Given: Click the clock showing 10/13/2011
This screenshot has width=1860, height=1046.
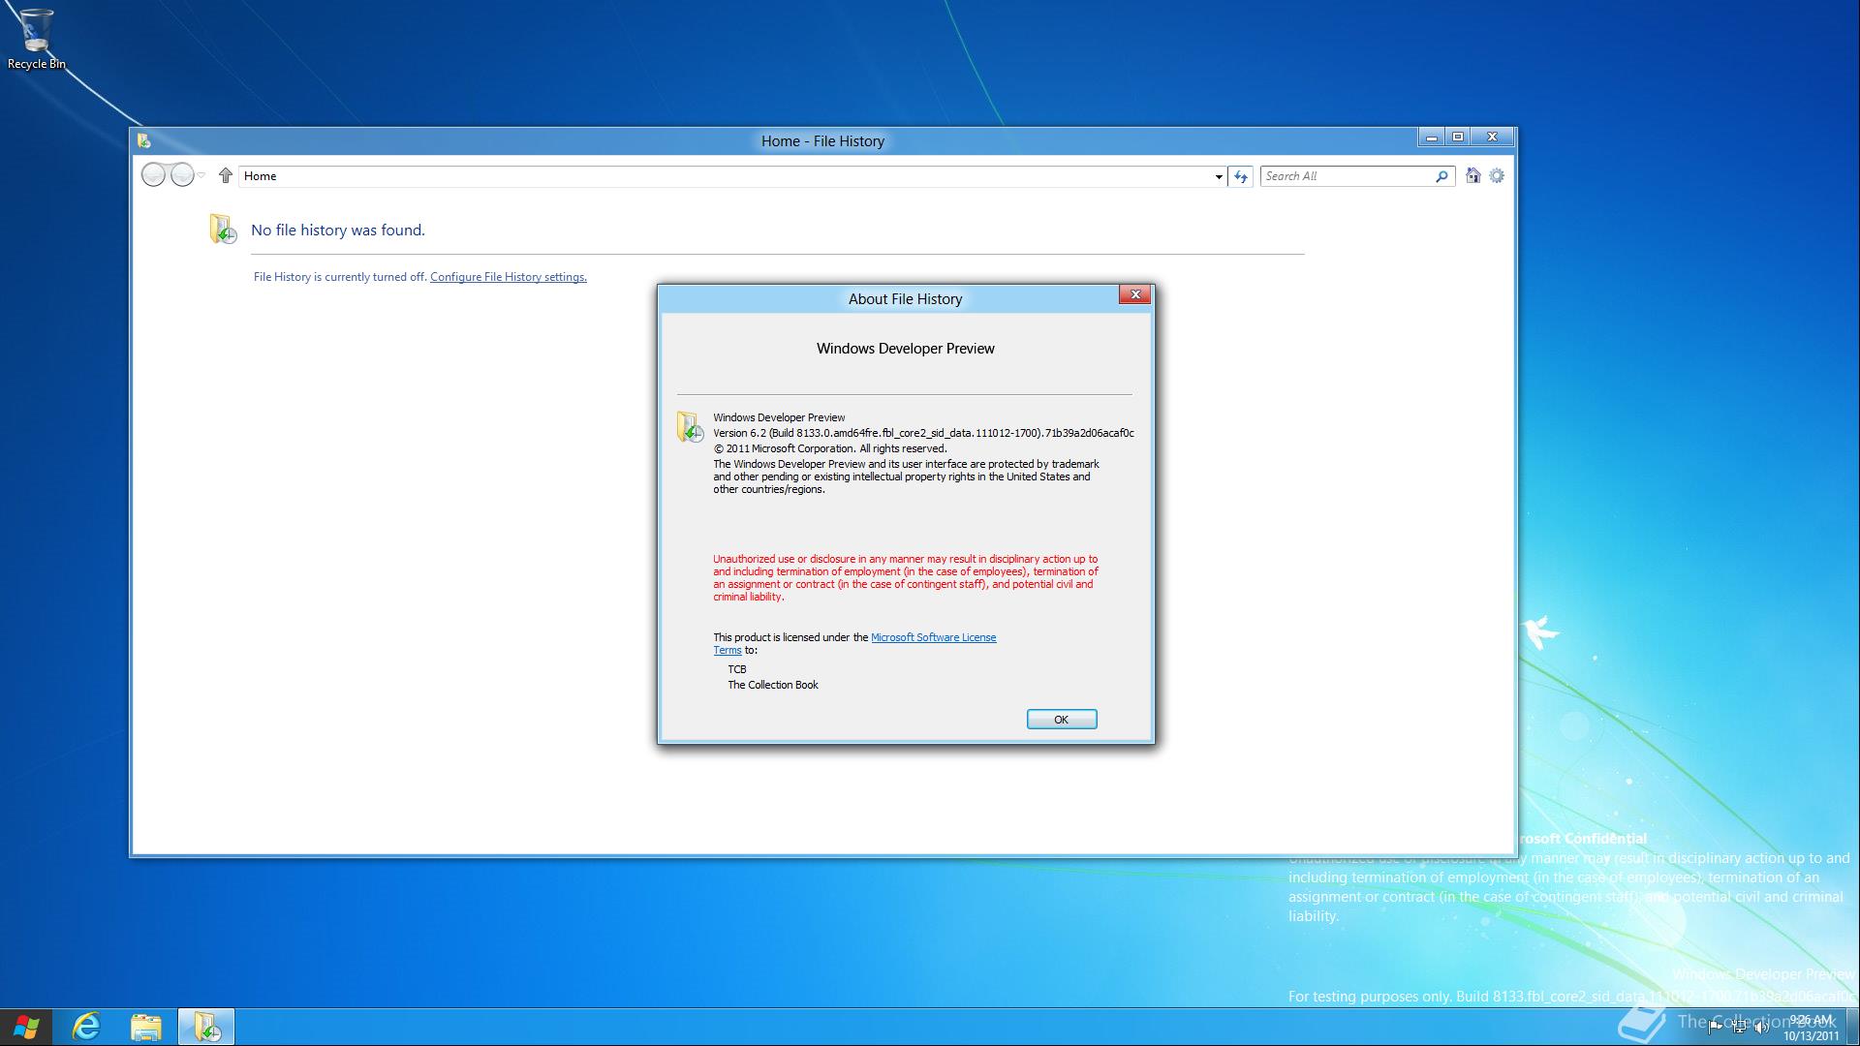Looking at the screenshot, I should (1811, 1028).
